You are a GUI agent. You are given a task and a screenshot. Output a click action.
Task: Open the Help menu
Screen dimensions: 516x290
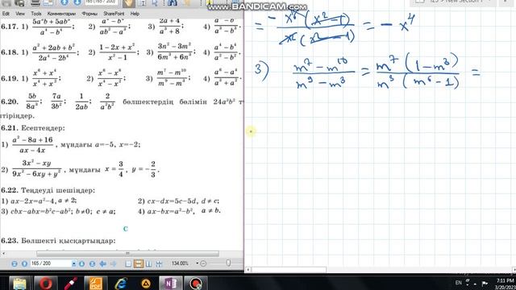[x=135, y=14]
